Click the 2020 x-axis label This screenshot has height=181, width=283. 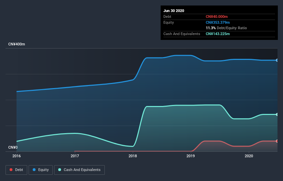[249, 156]
